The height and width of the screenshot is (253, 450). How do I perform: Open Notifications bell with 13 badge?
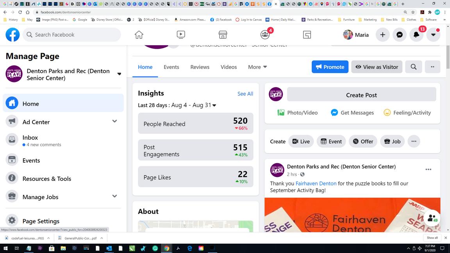[416, 35]
